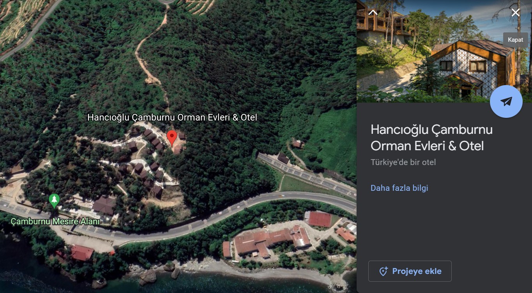Click the Hancıoğlu Çamburnu Orman Evleri & Otel map label
Viewport: 532px width, 293px height.
(172, 117)
